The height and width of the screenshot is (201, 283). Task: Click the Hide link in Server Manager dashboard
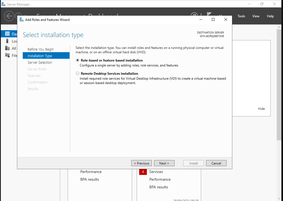click(261, 109)
